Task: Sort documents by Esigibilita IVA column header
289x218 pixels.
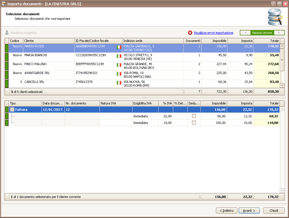Action: point(145,103)
